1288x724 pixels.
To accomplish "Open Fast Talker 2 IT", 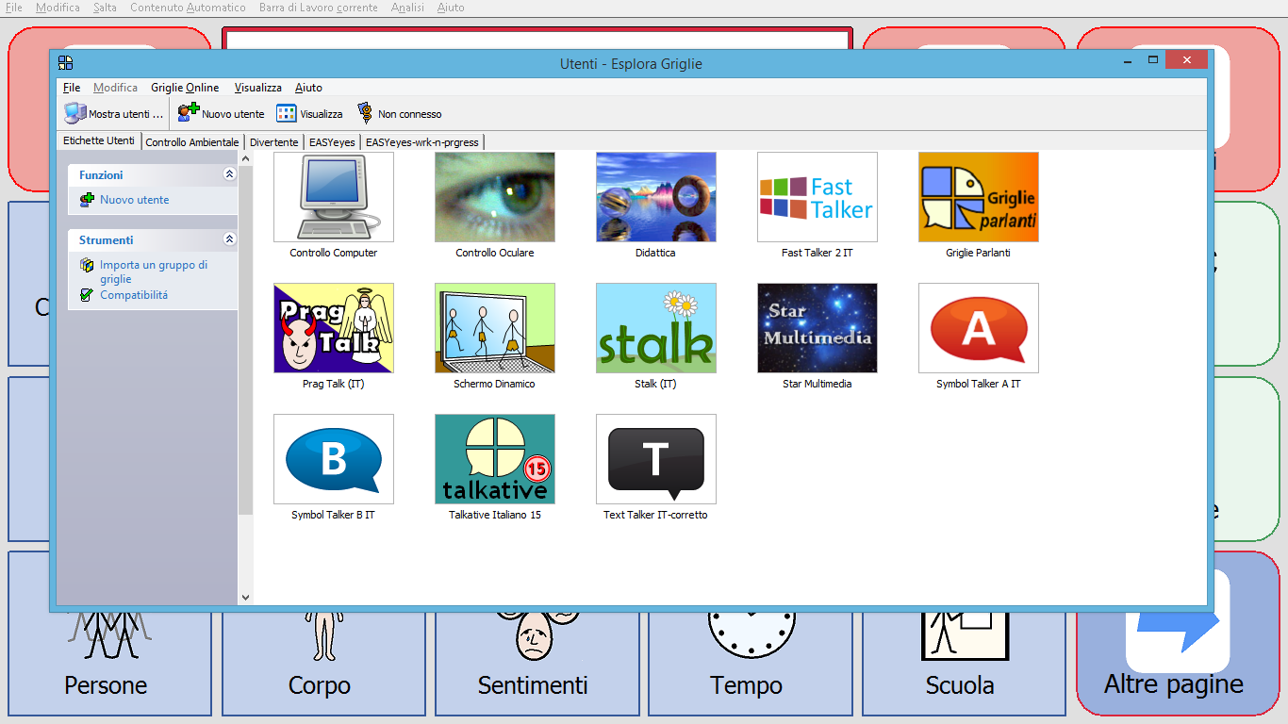I will click(817, 197).
